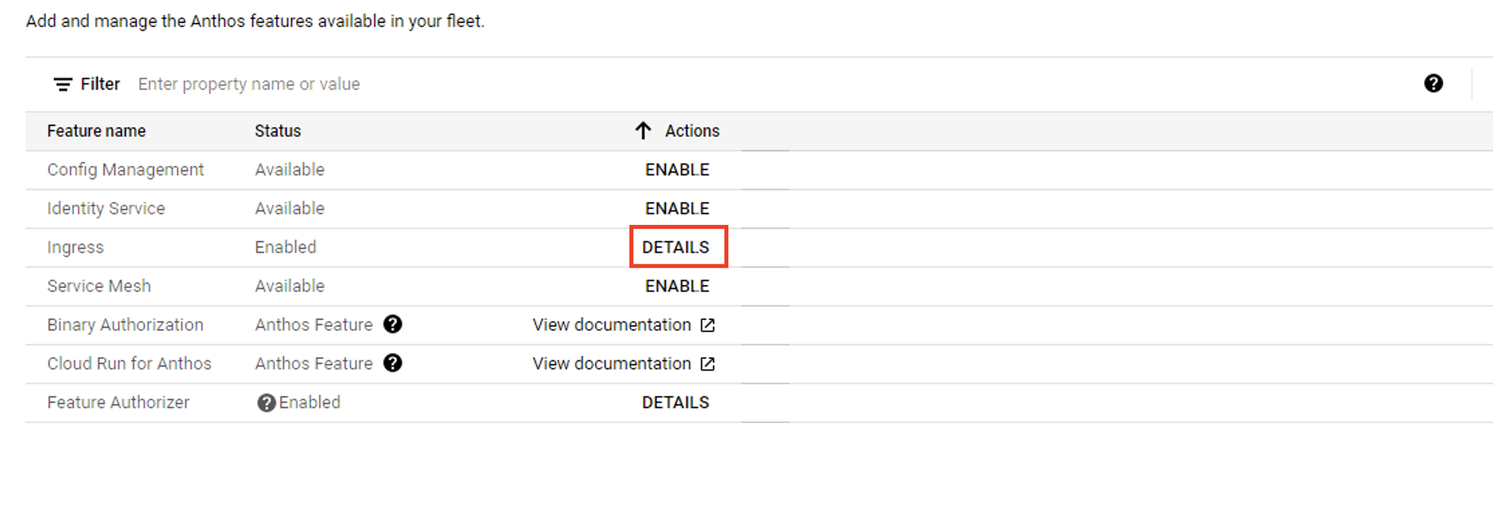Click external link icon in Cloud Run row
This screenshot has width=1493, height=522.
pos(708,364)
